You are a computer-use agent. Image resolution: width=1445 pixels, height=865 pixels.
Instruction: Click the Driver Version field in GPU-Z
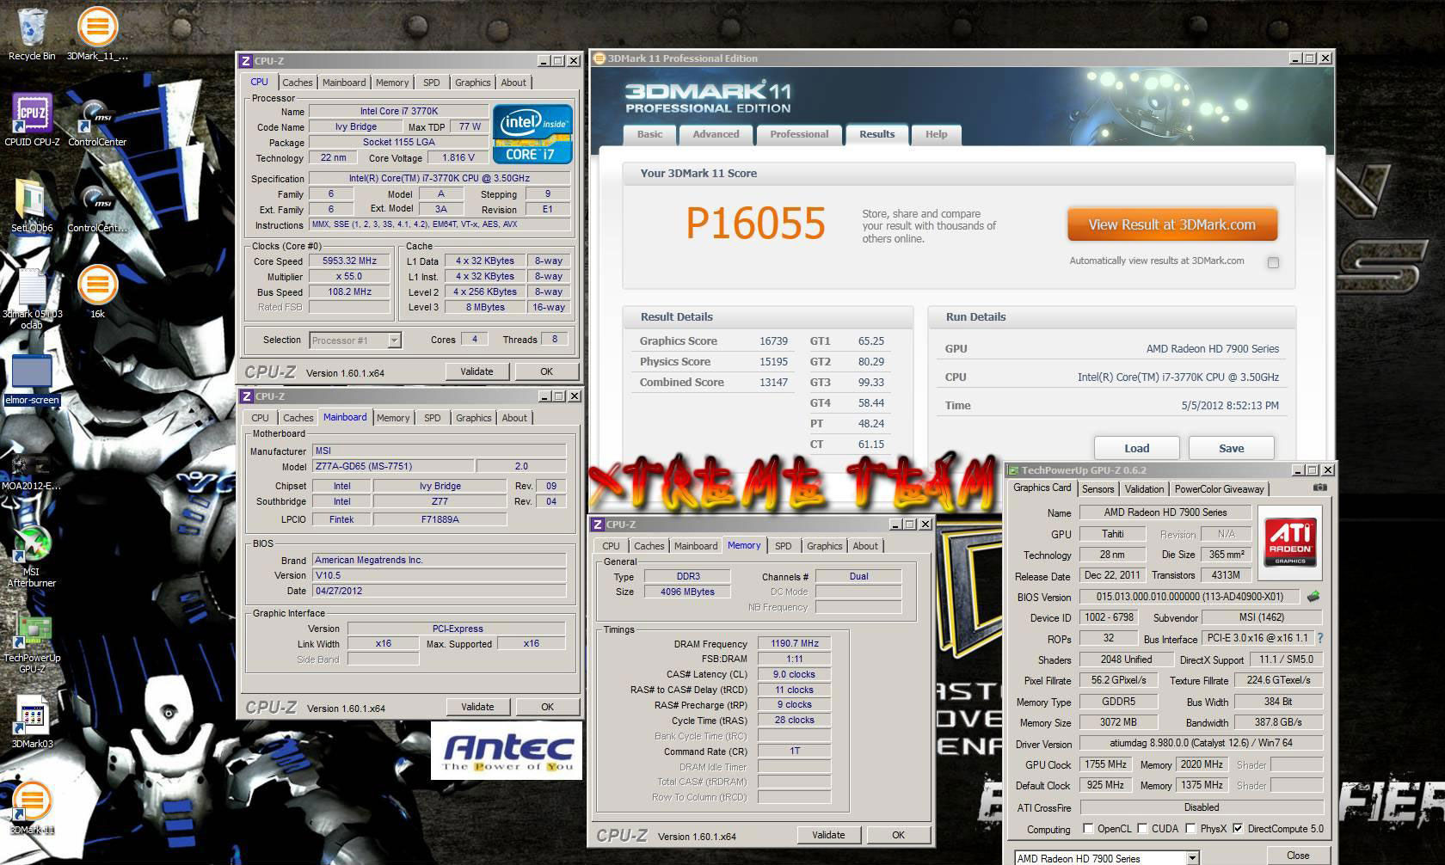tap(1201, 744)
